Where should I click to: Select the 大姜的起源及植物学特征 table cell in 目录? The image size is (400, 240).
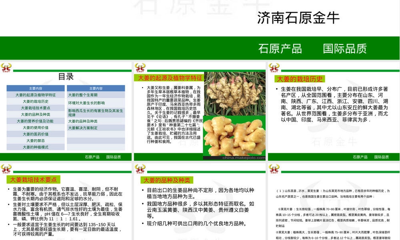point(36,95)
